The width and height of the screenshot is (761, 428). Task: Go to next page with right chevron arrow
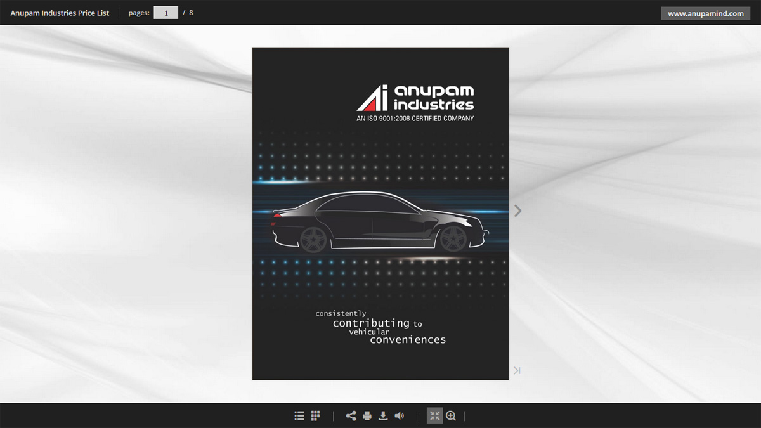point(518,211)
